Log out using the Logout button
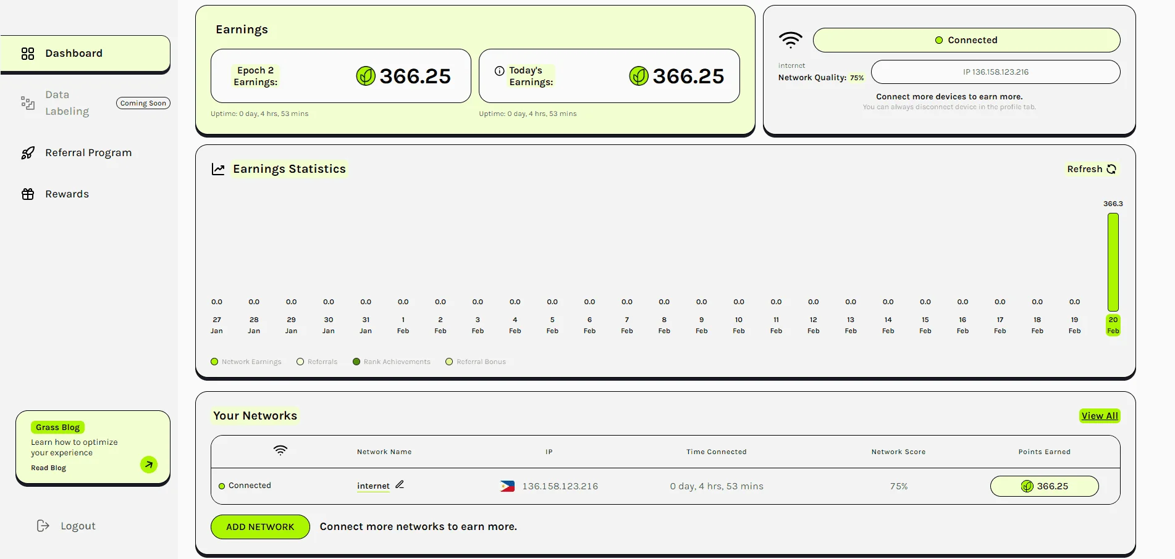 tap(66, 526)
